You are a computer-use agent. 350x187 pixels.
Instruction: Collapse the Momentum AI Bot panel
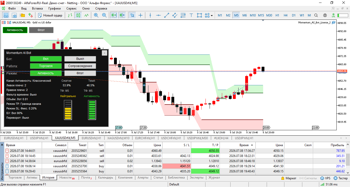click(104, 53)
